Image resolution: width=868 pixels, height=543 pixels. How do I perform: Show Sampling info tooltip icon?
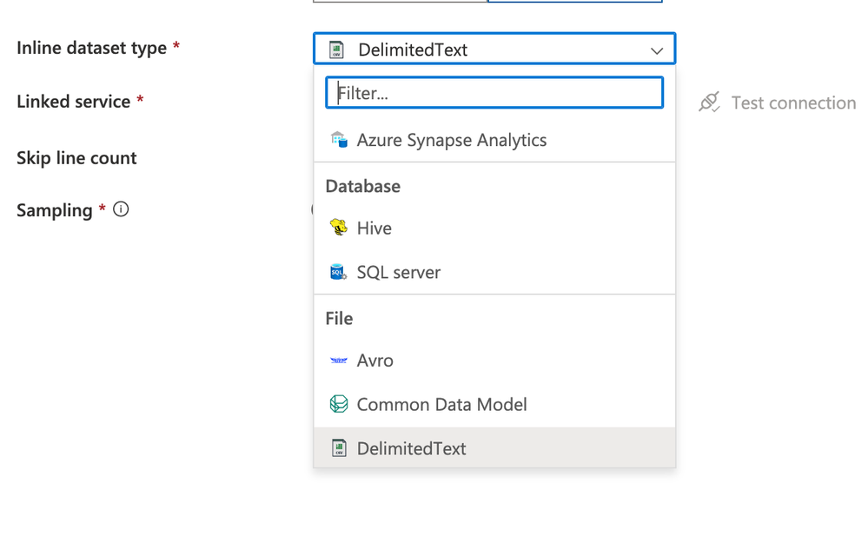pos(121,209)
